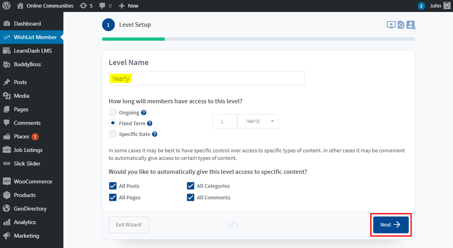Open the New content menu
This screenshot has width=453, height=248.
point(128,6)
